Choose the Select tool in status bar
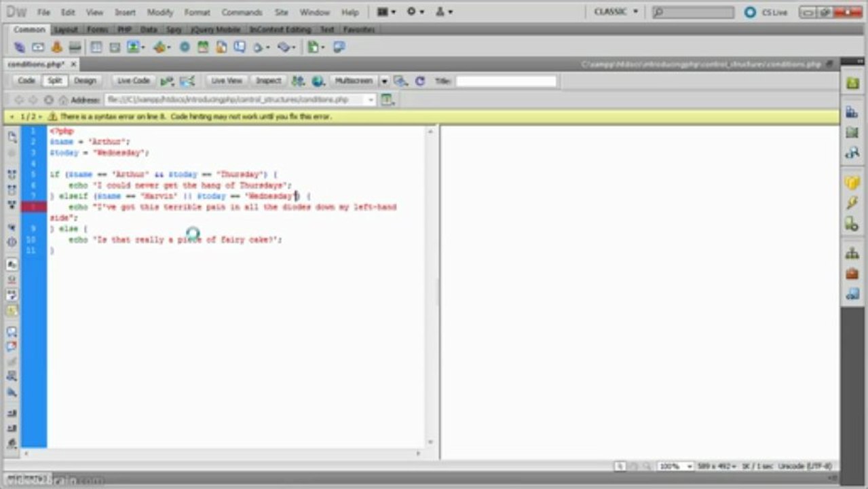The width and height of the screenshot is (868, 489). click(x=620, y=467)
